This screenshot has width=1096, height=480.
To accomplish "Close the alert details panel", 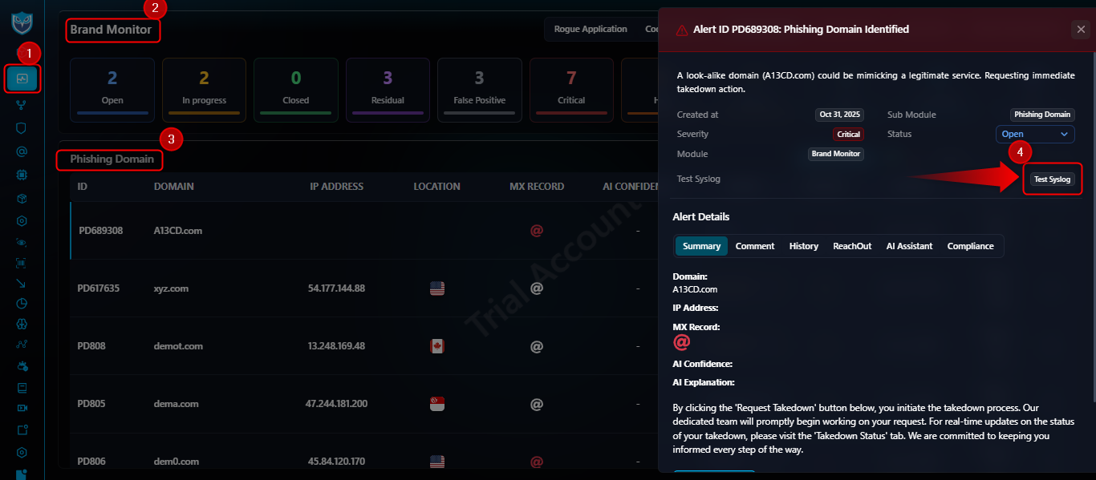I will click(1080, 30).
